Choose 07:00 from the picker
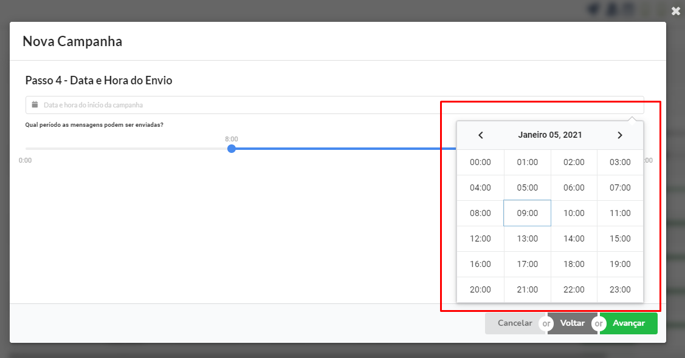Viewport: 685px width, 358px height. click(x=620, y=187)
